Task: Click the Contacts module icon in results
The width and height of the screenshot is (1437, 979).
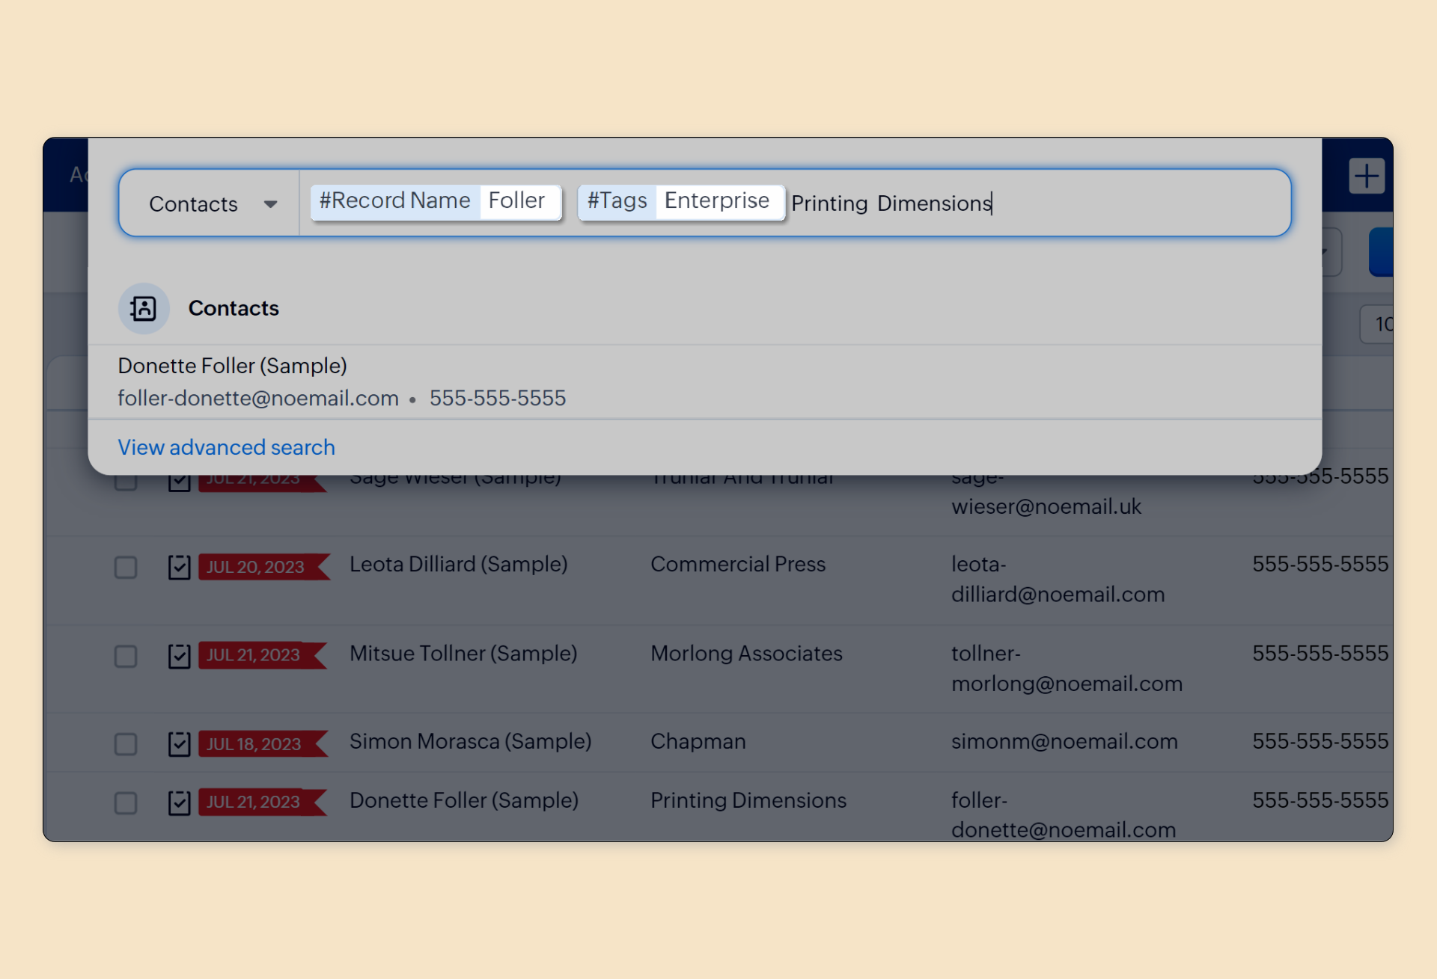Action: 144,308
